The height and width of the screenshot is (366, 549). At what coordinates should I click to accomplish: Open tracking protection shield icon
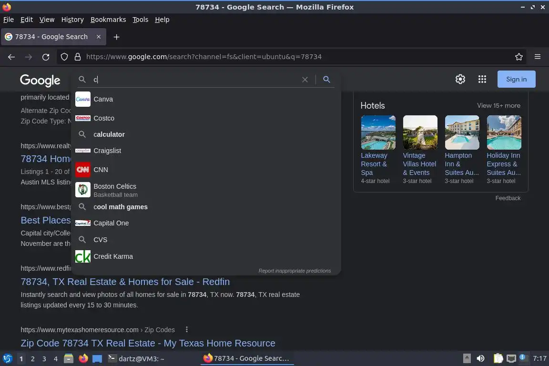coord(64,57)
